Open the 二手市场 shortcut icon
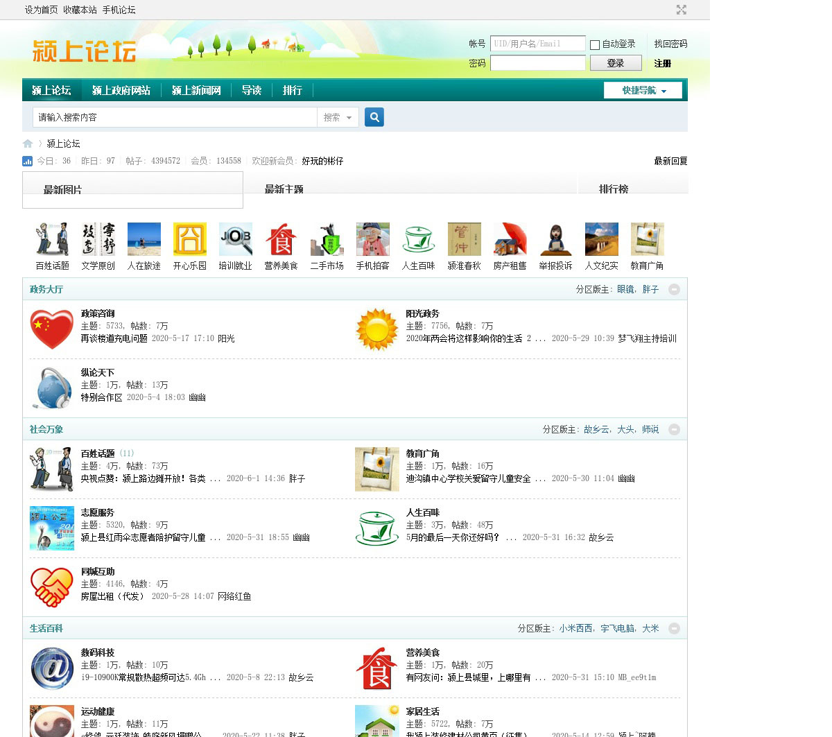 click(x=327, y=240)
